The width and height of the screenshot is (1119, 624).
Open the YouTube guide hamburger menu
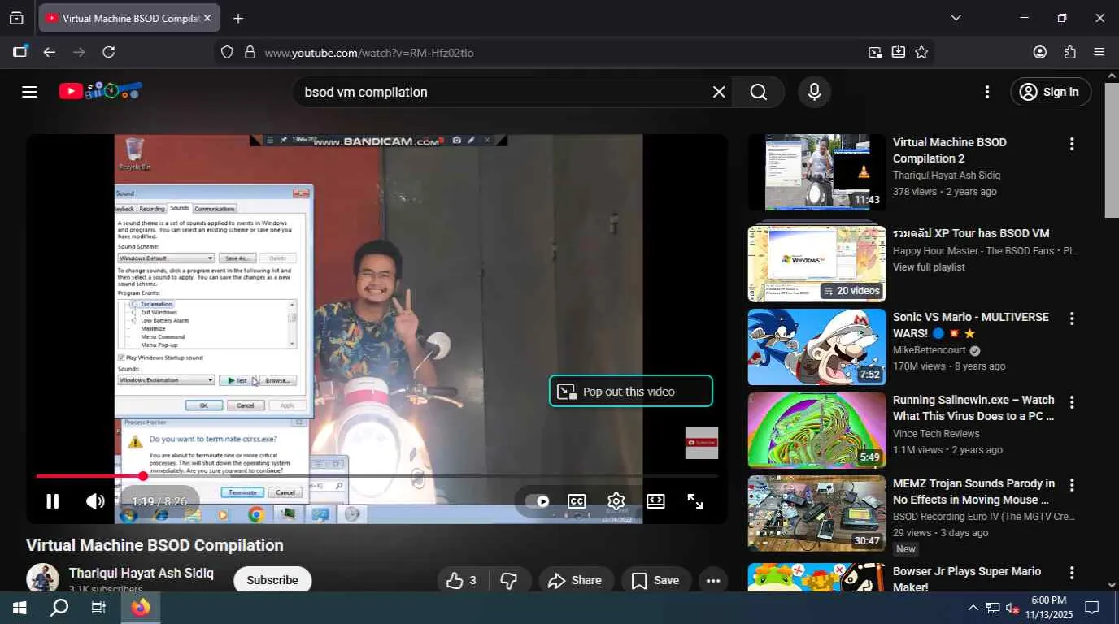[x=29, y=92]
